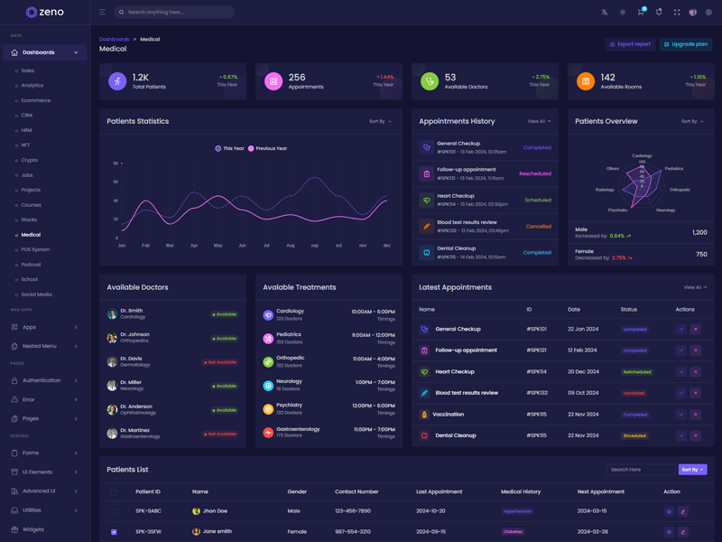The width and height of the screenshot is (722, 542).
Task: Open the shopping cart icon
Action: point(641,13)
